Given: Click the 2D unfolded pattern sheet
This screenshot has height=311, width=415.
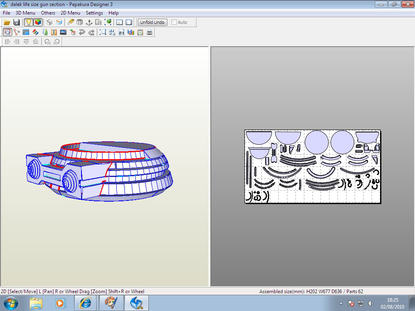Looking at the screenshot, I should [x=312, y=166].
